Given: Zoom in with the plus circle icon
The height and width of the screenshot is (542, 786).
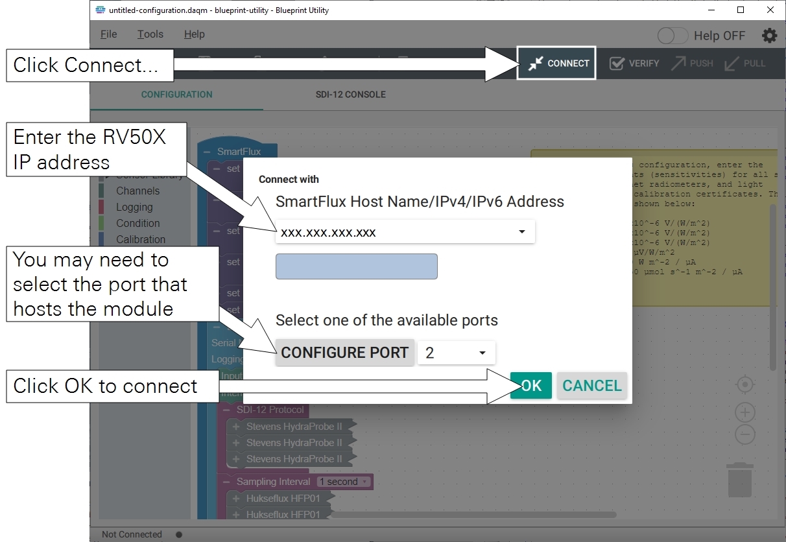Looking at the screenshot, I should pos(745,412).
